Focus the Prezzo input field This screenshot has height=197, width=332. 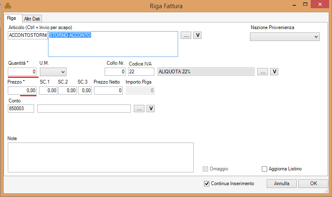coord(22,91)
